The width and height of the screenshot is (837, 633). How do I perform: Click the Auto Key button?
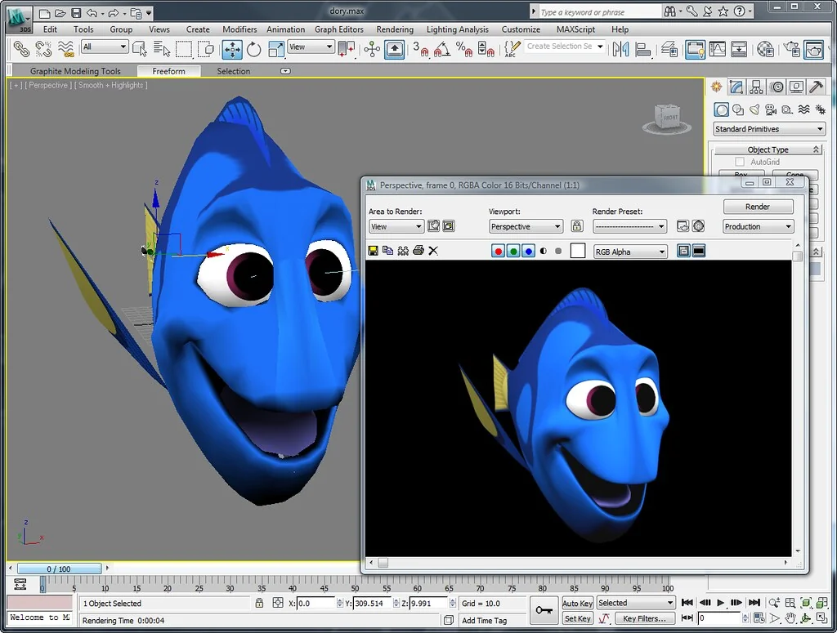pos(578,603)
